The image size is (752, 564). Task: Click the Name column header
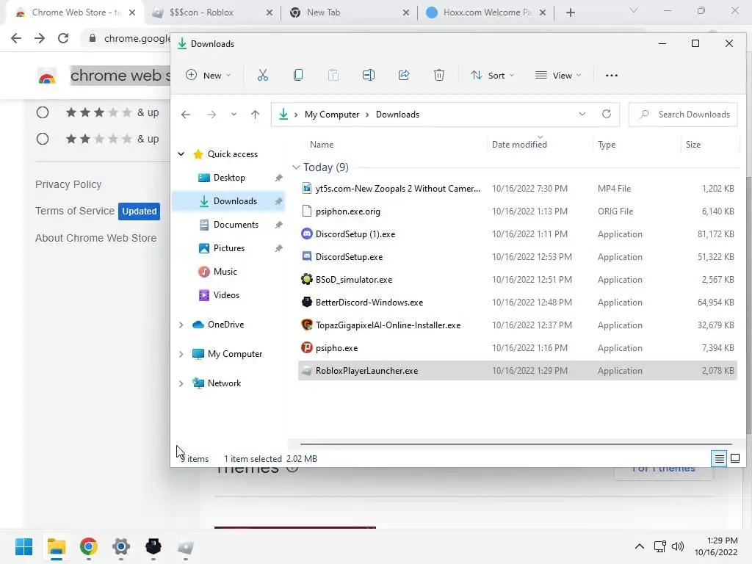point(322,145)
